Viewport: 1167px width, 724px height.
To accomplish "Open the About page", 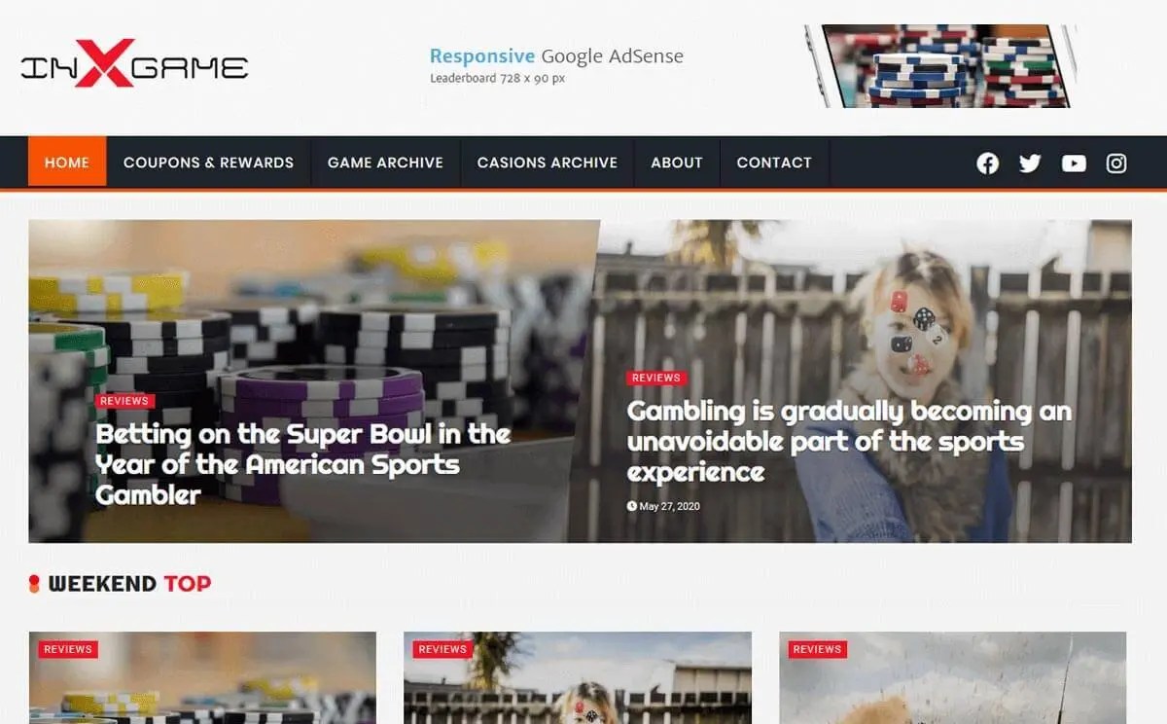I will tap(677, 163).
